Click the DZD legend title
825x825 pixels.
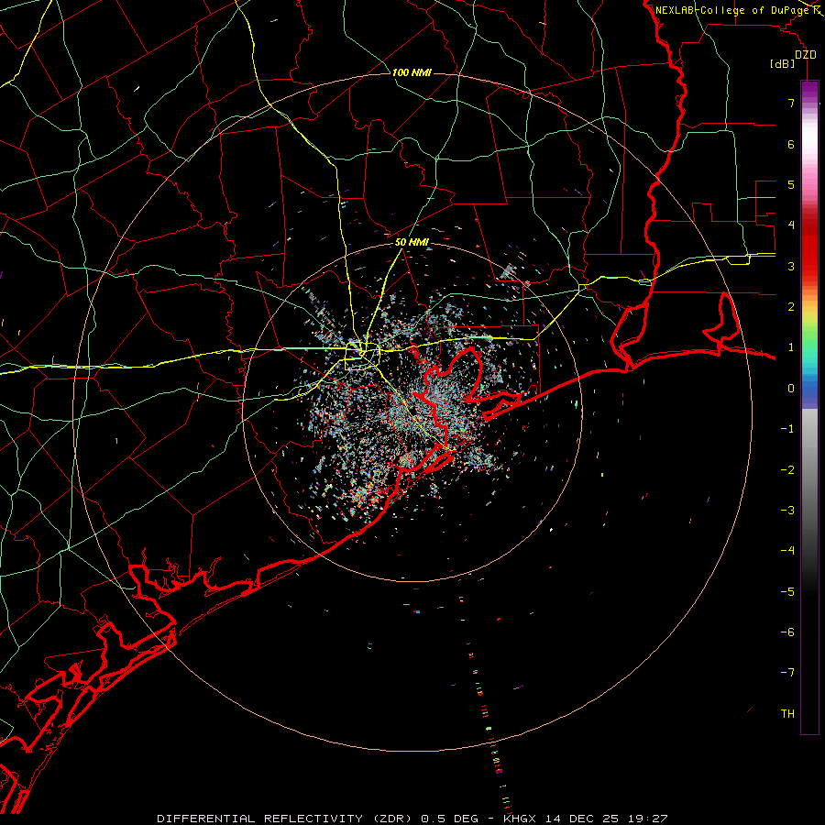tap(806, 54)
